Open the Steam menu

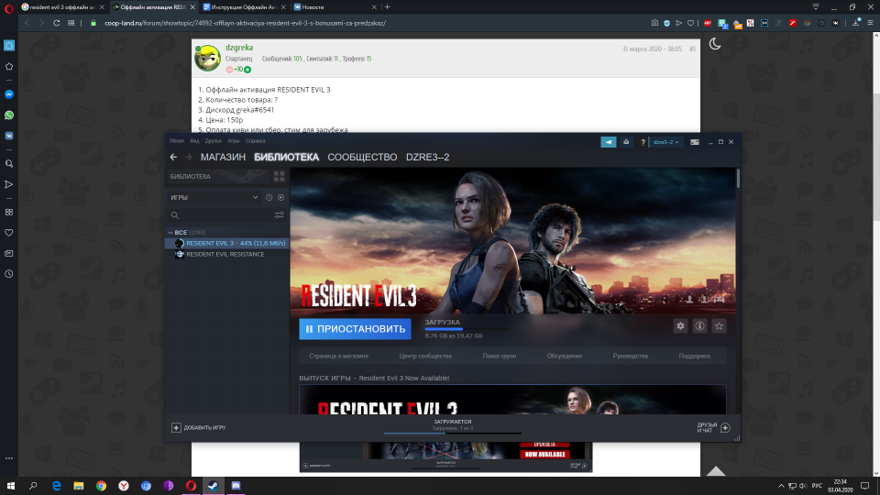(177, 141)
